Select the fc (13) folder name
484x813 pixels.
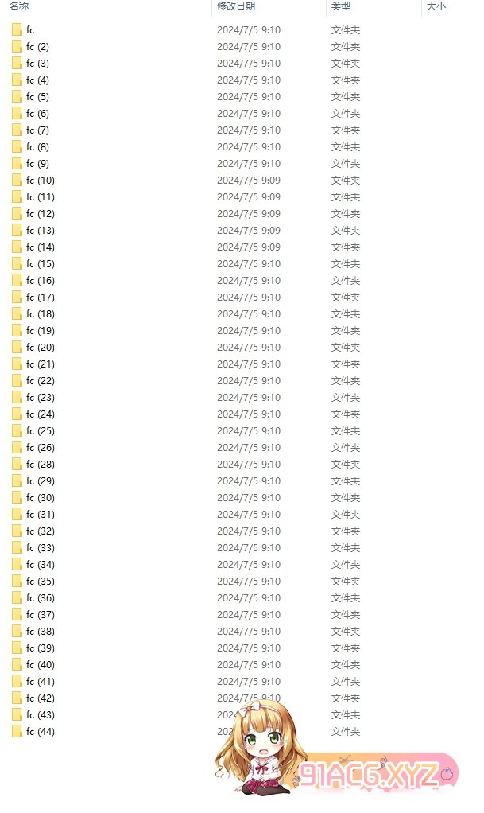coord(41,230)
